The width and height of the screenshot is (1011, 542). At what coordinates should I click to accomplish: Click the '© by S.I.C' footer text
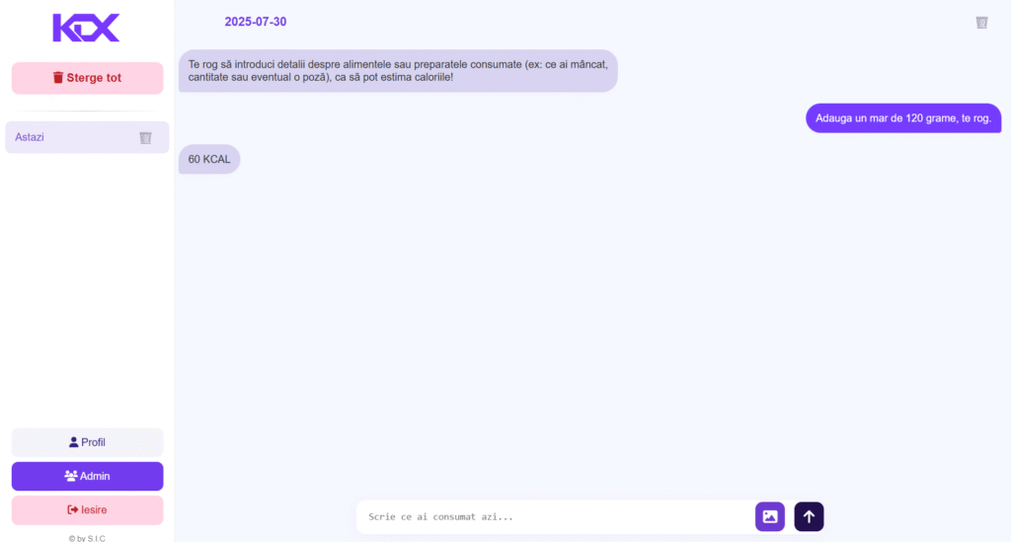pos(87,538)
